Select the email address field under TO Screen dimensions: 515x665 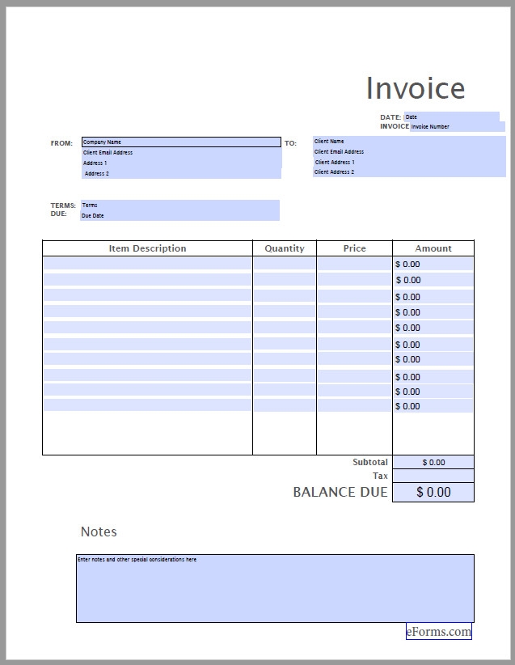click(408, 152)
